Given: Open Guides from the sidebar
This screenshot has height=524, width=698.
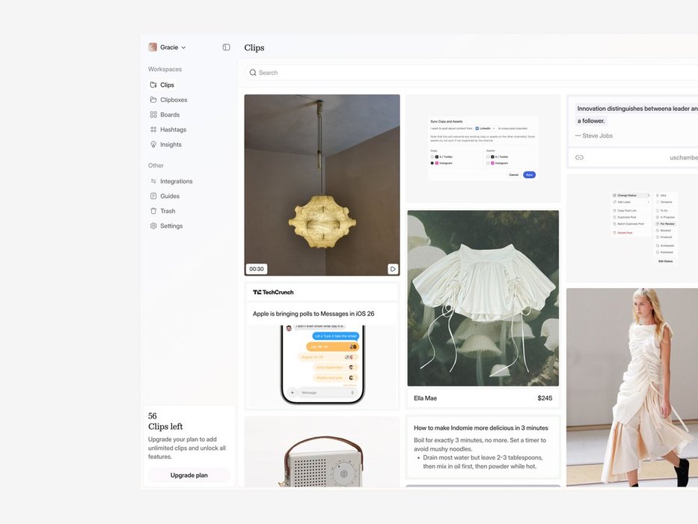Looking at the screenshot, I should tap(170, 196).
